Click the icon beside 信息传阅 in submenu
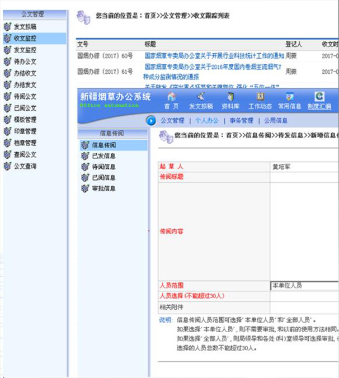This screenshot has height=378, width=339. (85, 145)
